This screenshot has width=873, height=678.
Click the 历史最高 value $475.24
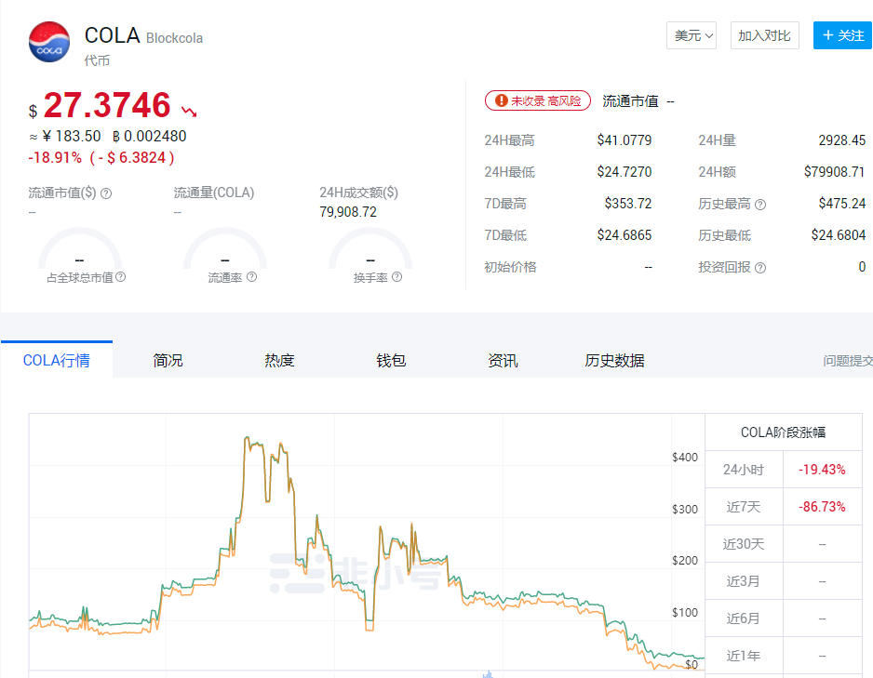841,204
